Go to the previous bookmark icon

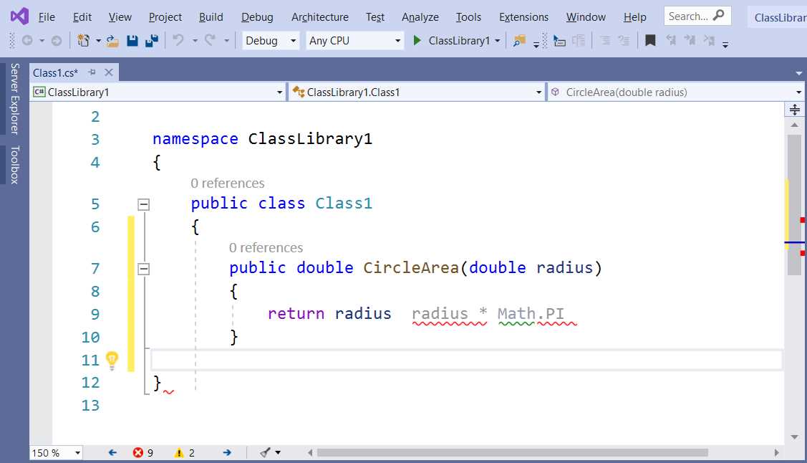pos(671,40)
